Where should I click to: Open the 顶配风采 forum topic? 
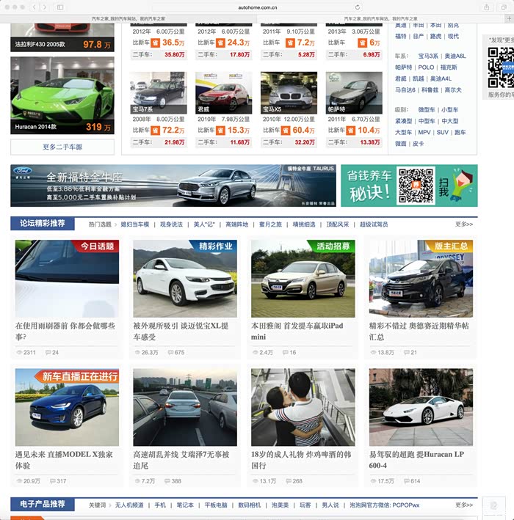(337, 224)
